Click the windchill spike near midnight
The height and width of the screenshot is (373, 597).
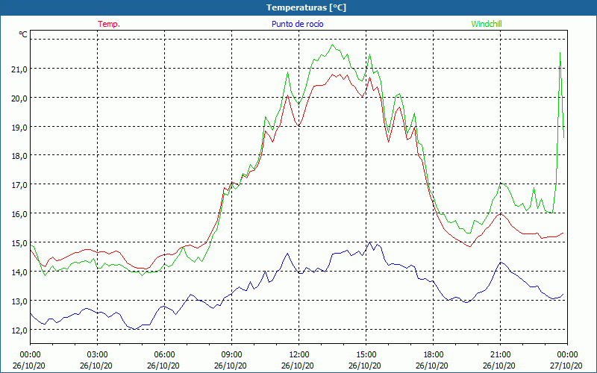point(560,53)
